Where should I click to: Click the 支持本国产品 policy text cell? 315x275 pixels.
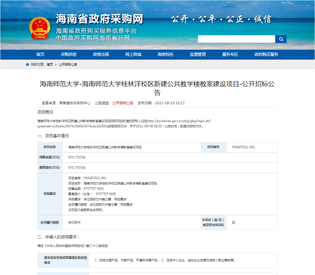(183, 260)
